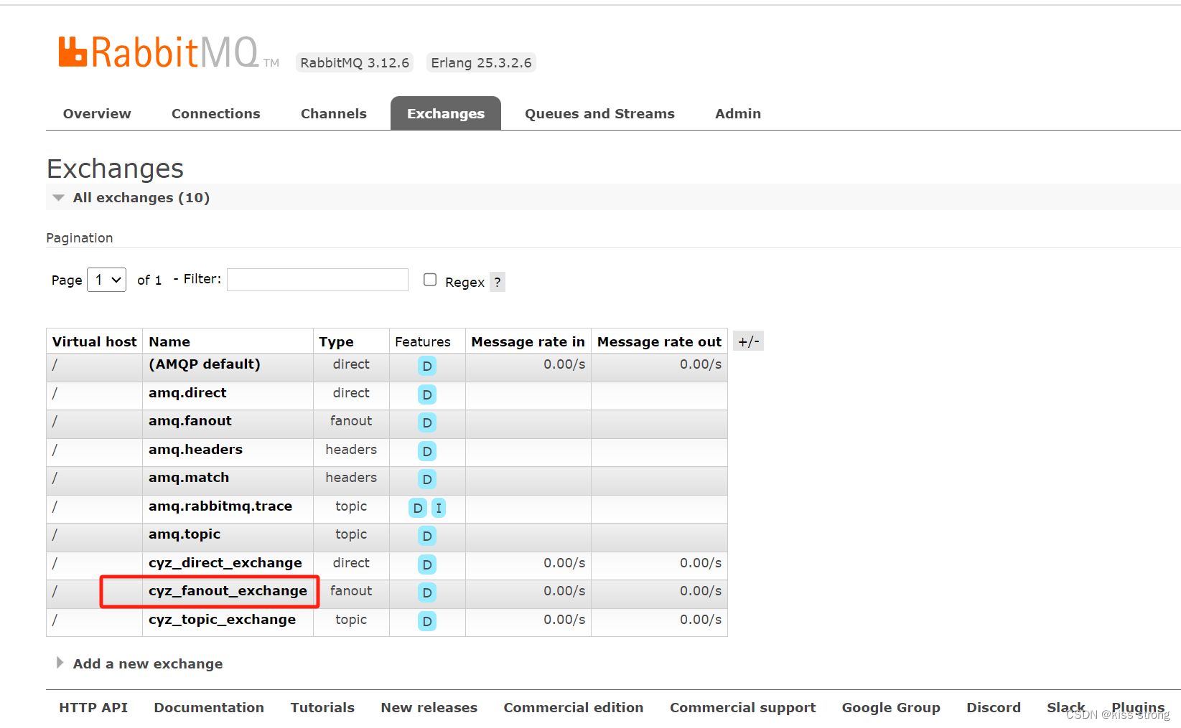Open the amq.rabbitmq.trace exchange
This screenshot has width=1181, height=728.
coord(220,506)
